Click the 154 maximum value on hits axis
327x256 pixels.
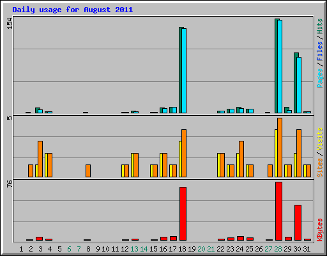[x=10, y=24]
